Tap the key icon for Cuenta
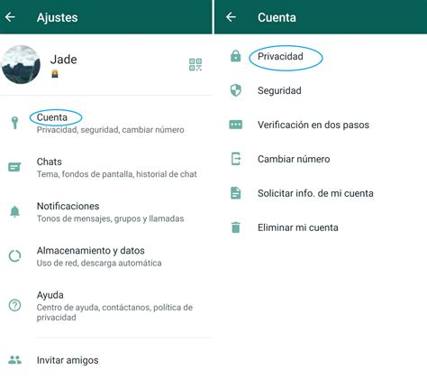427x380 pixels. pyautogui.click(x=14, y=123)
